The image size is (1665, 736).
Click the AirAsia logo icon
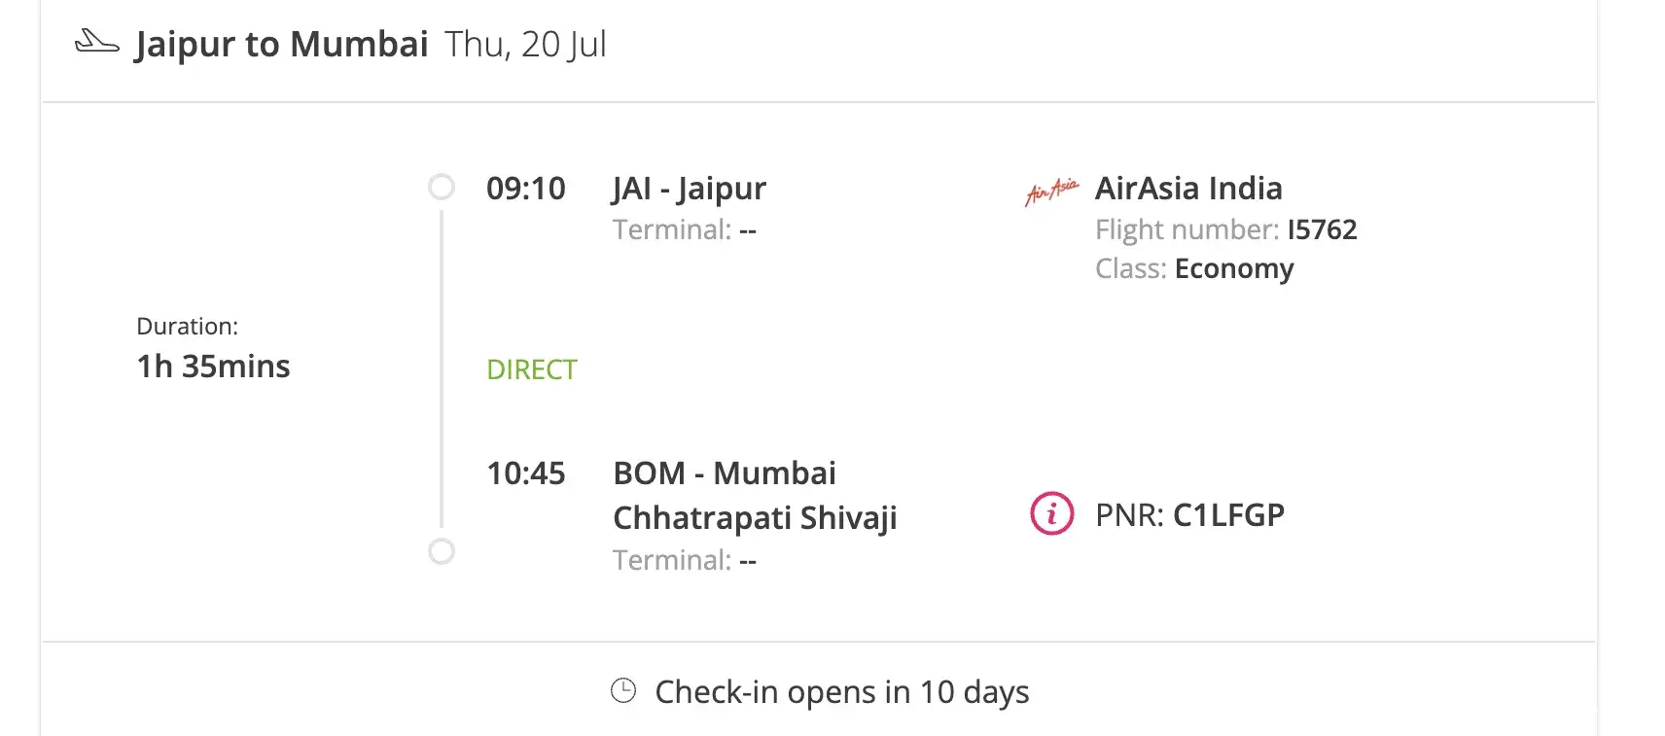[1051, 191]
